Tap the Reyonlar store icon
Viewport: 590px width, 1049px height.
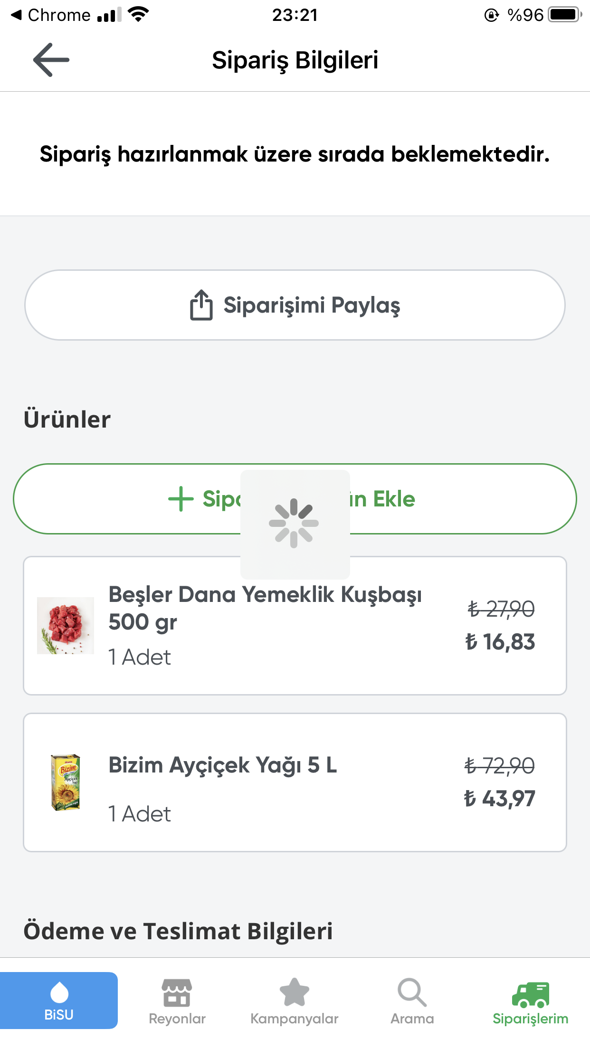coord(177,992)
